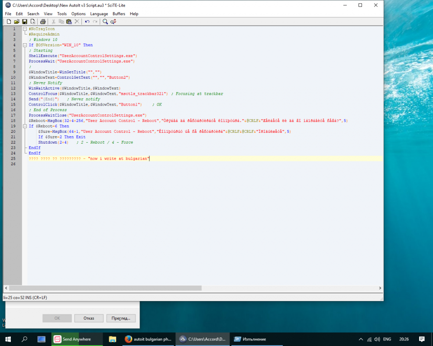Open the Language menu
The image size is (433, 346).
pos(99,14)
